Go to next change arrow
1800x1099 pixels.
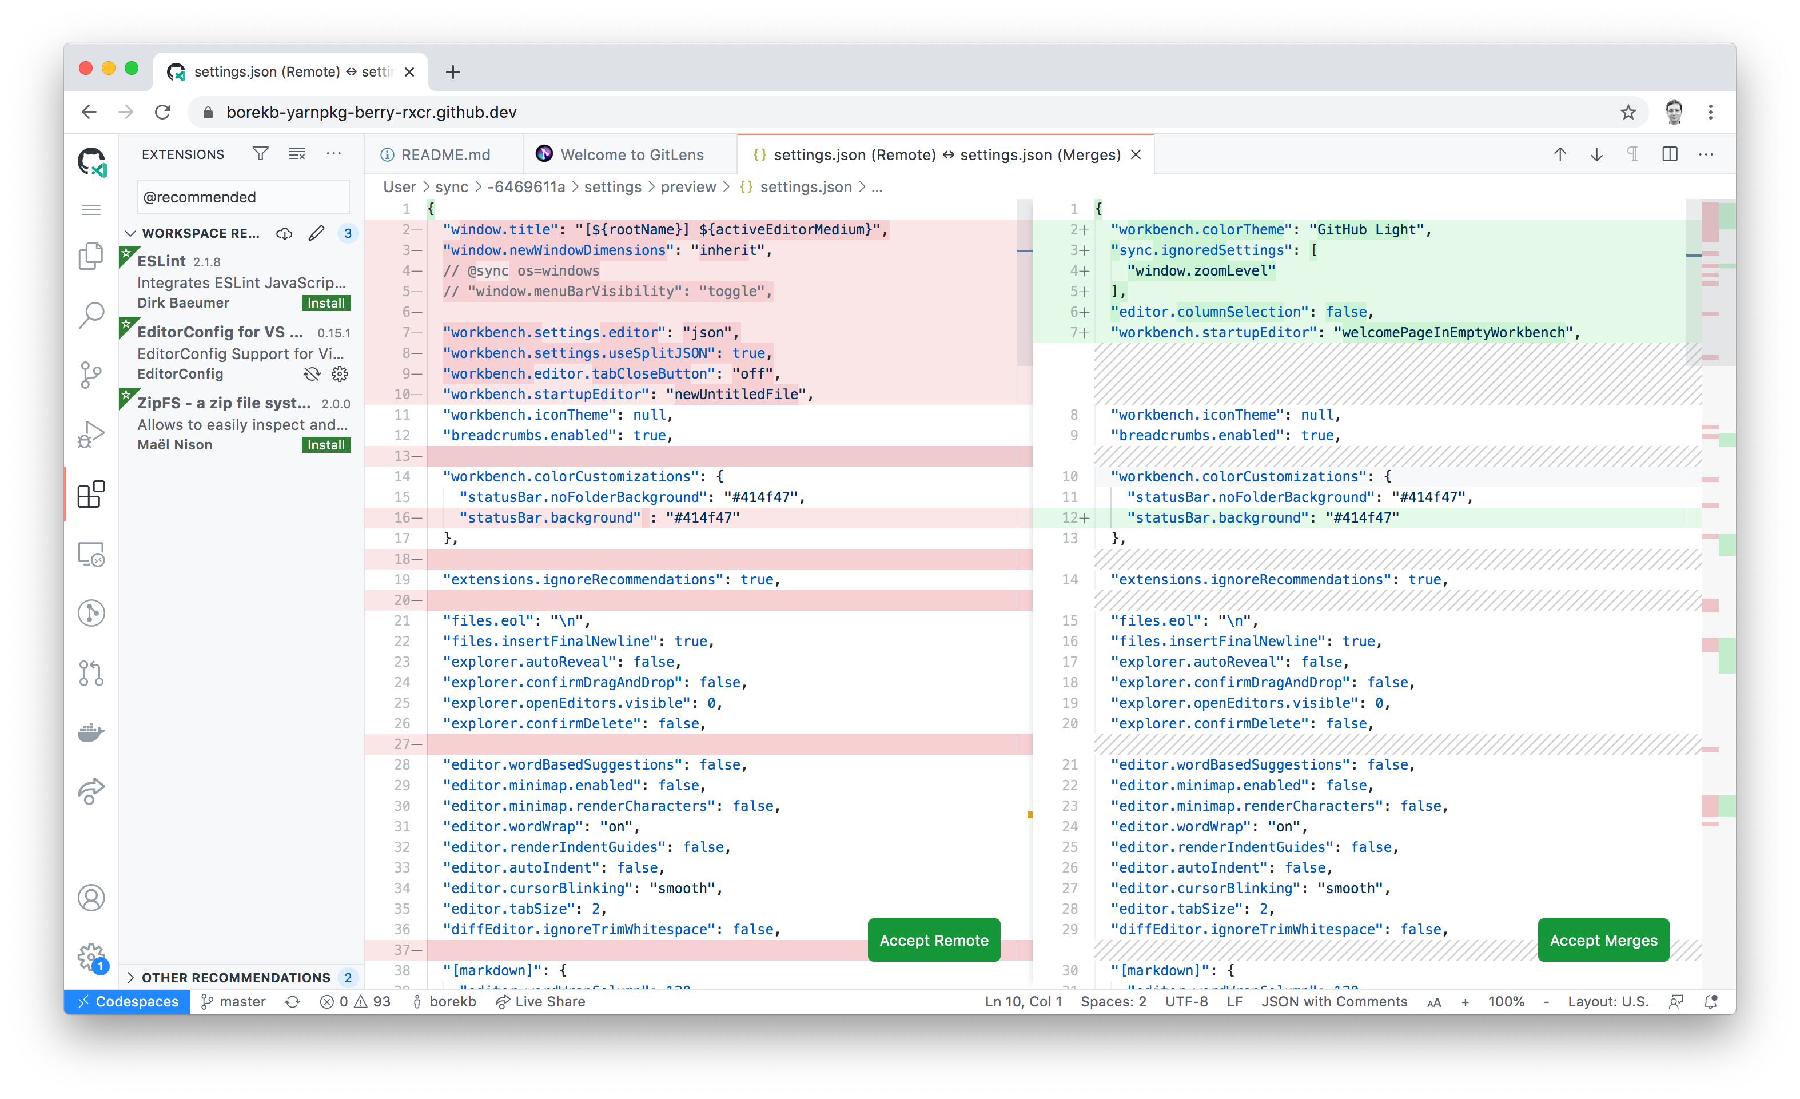(x=1596, y=154)
